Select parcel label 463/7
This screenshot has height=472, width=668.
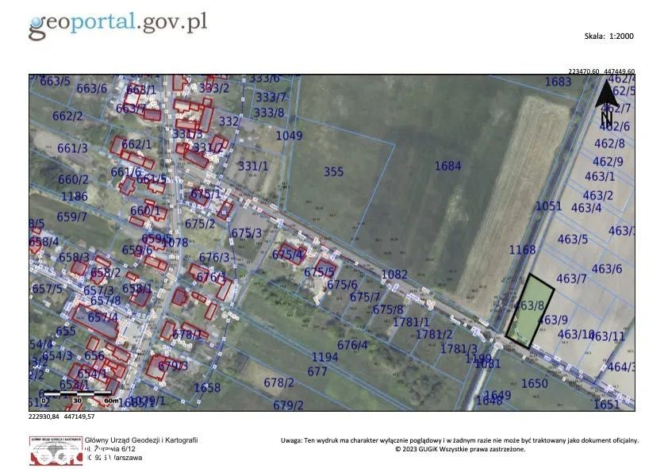coord(571,279)
